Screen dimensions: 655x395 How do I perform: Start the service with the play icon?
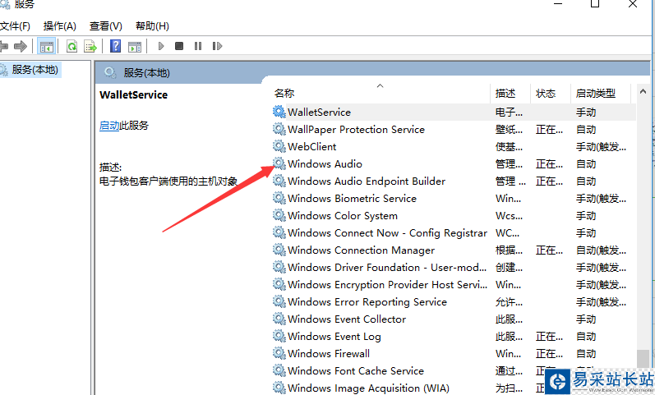161,46
